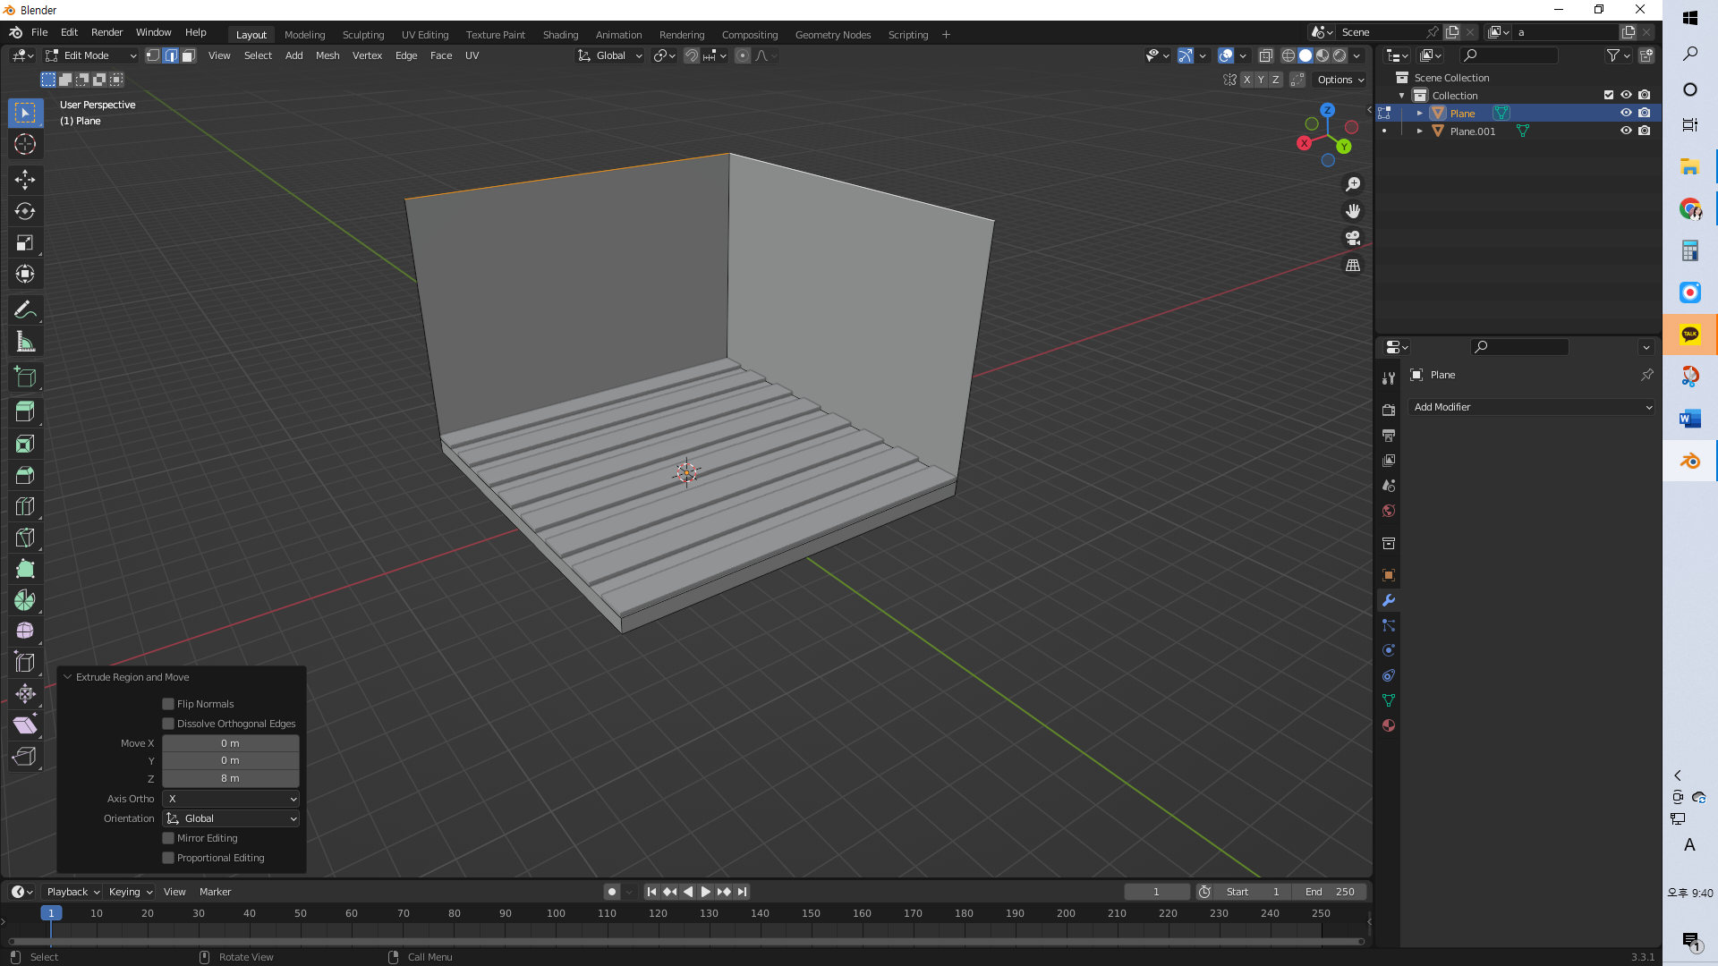
Task: Click the Options button in viewport header
Action: tap(1340, 80)
